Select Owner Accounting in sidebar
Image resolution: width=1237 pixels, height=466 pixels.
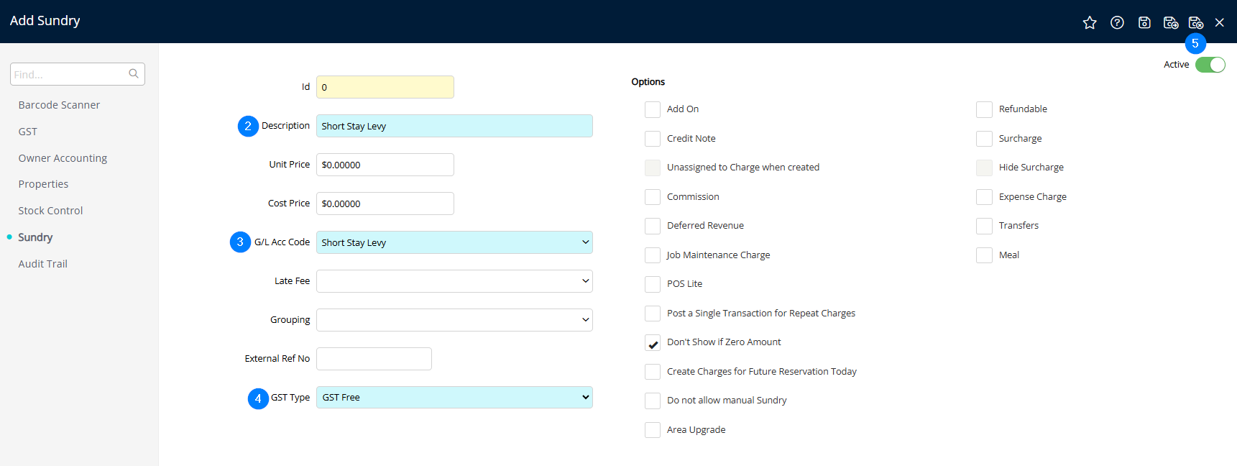(x=63, y=158)
